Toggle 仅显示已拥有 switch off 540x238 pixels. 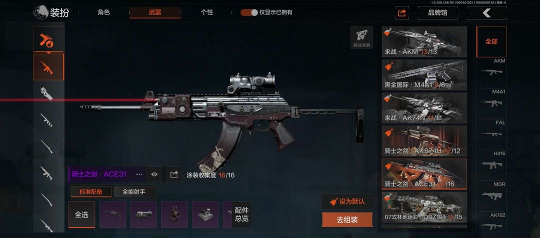(x=249, y=12)
